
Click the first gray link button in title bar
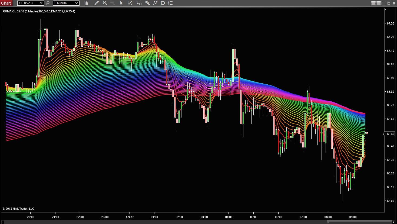coord(373,3)
